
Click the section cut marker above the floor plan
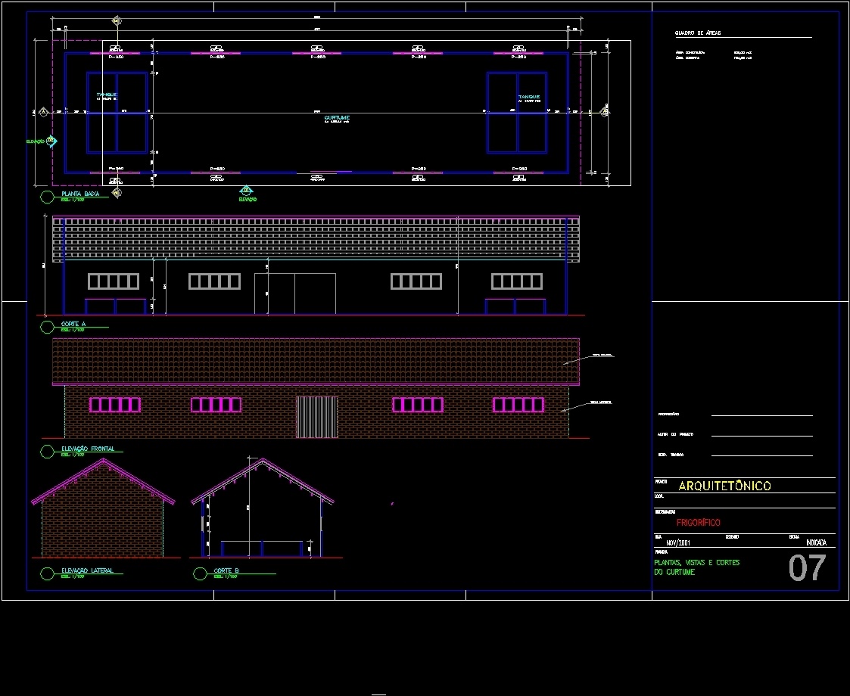point(117,20)
